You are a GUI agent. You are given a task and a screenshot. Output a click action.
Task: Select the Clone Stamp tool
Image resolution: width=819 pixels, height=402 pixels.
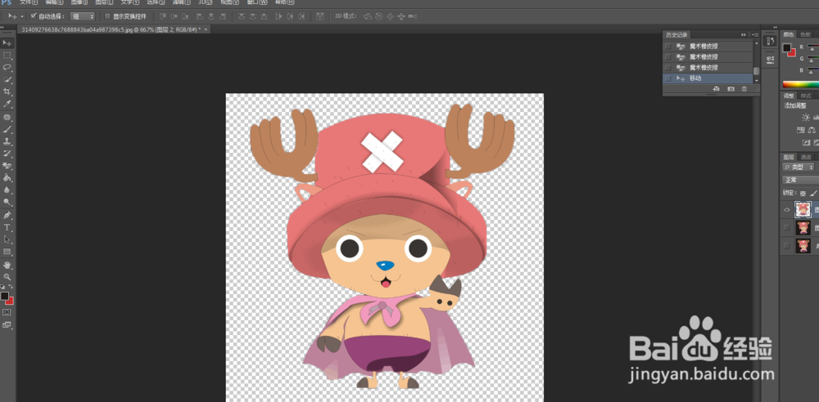coord(7,141)
